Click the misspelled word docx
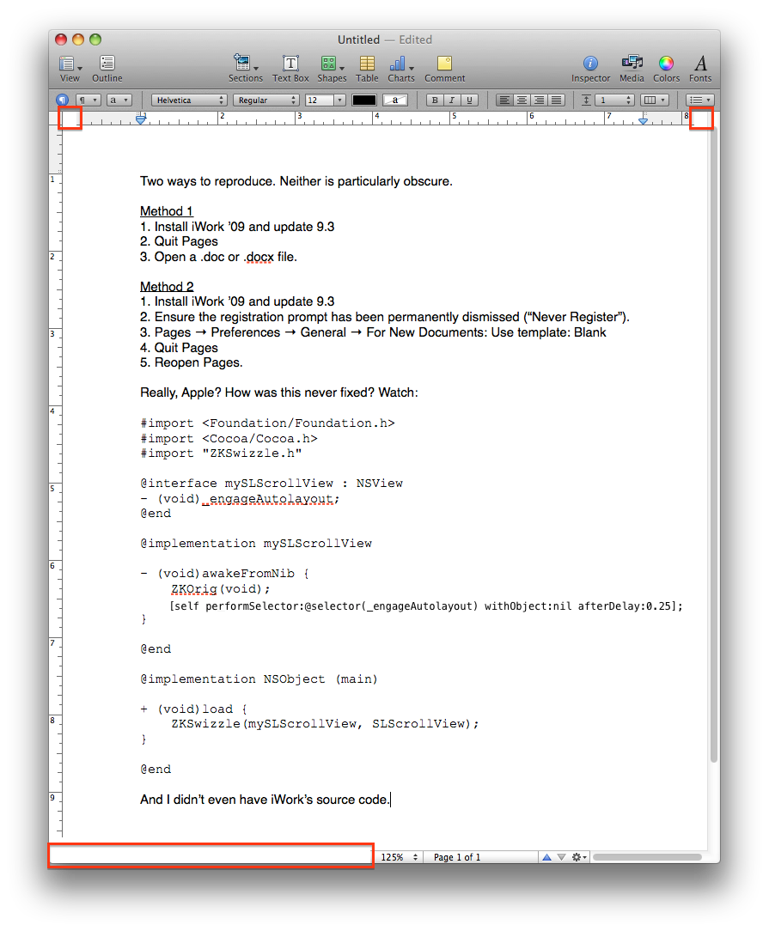This screenshot has height=931, width=769. (x=260, y=257)
